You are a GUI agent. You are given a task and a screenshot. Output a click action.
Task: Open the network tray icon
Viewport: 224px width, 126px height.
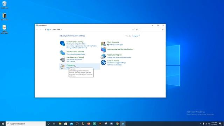(206, 124)
